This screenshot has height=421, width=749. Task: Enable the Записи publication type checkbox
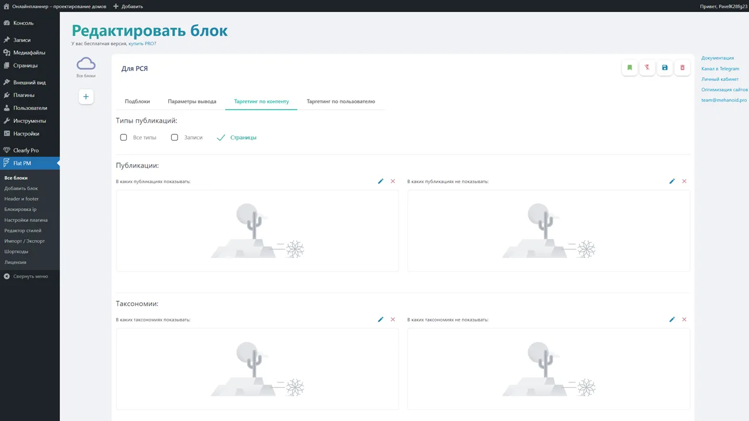pyautogui.click(x=175, y=138)
